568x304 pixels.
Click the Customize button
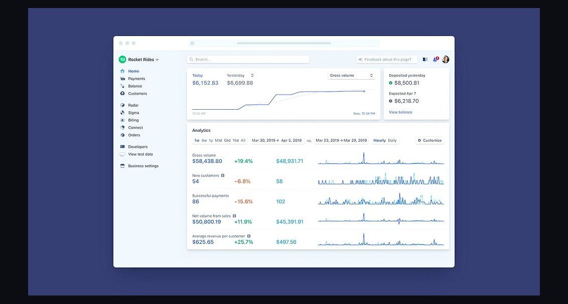pos(430,141)
